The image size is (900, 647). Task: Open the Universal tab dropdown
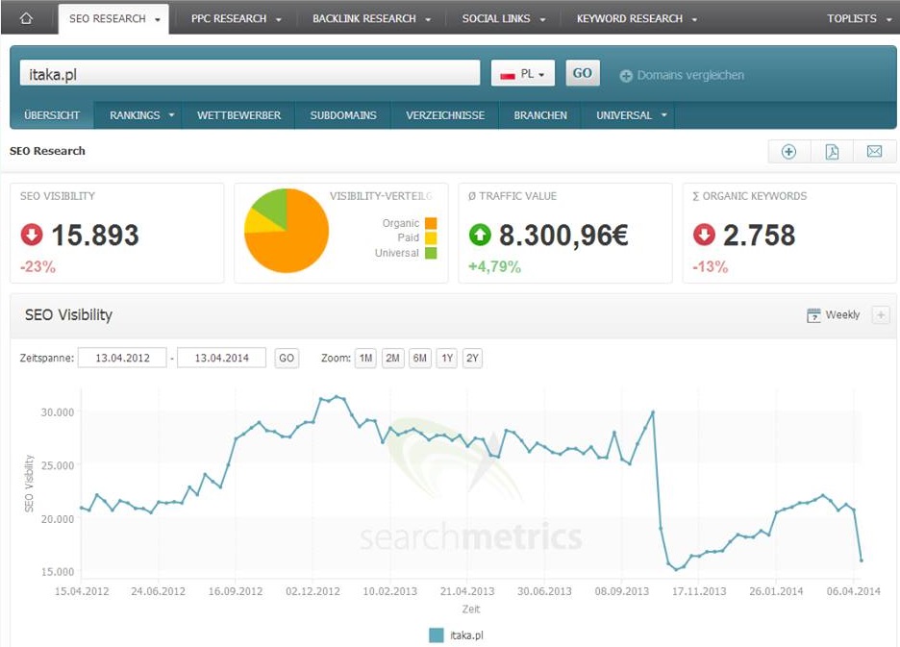pos(632,115)
